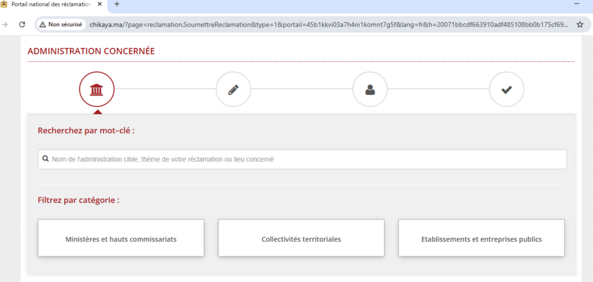593x282 pixels.
Task: Choose 'Ministères et hauts commissariats' category
Action: (x=121, y=238)
